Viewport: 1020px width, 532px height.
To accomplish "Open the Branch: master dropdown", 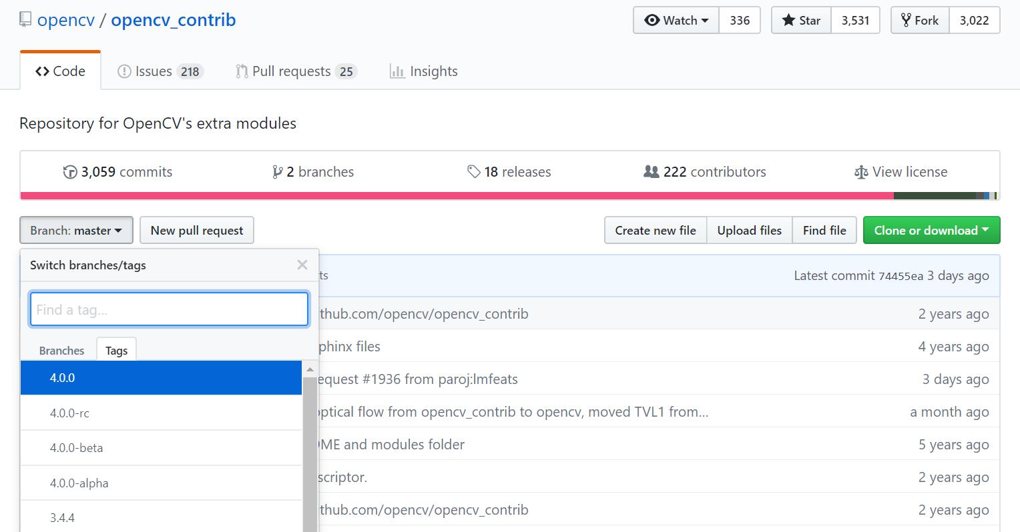I will coord(76,230).
